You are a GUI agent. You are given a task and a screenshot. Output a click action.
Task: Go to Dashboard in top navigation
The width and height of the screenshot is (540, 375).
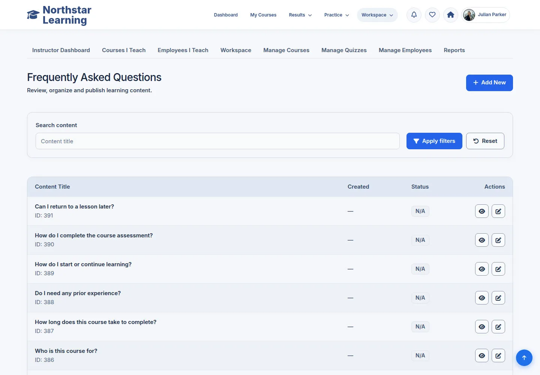226,15
